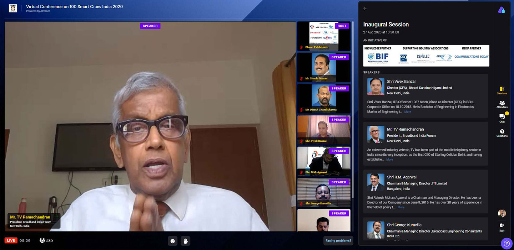Click the CENELEC logo in banner
Image resolution: width=514 pixels, height=250 pixels.
click(423, 58)
